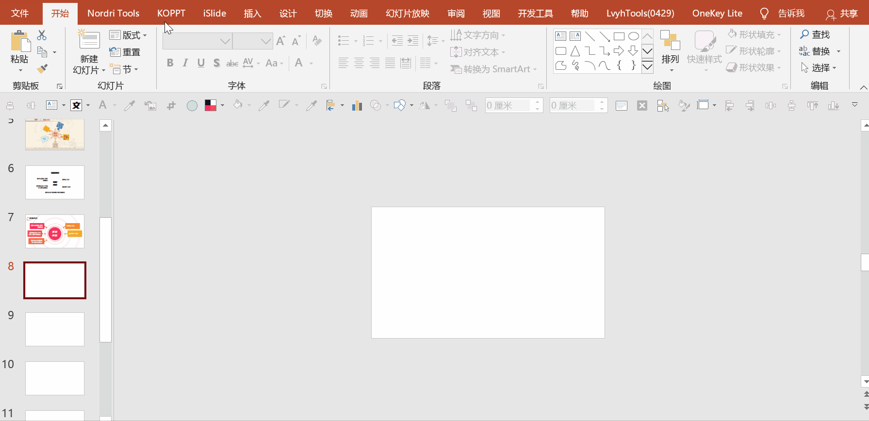The width and height of the screenshot is (869, 421).
Task: Click the Reset (重置) button
Action: pos(125,52)
